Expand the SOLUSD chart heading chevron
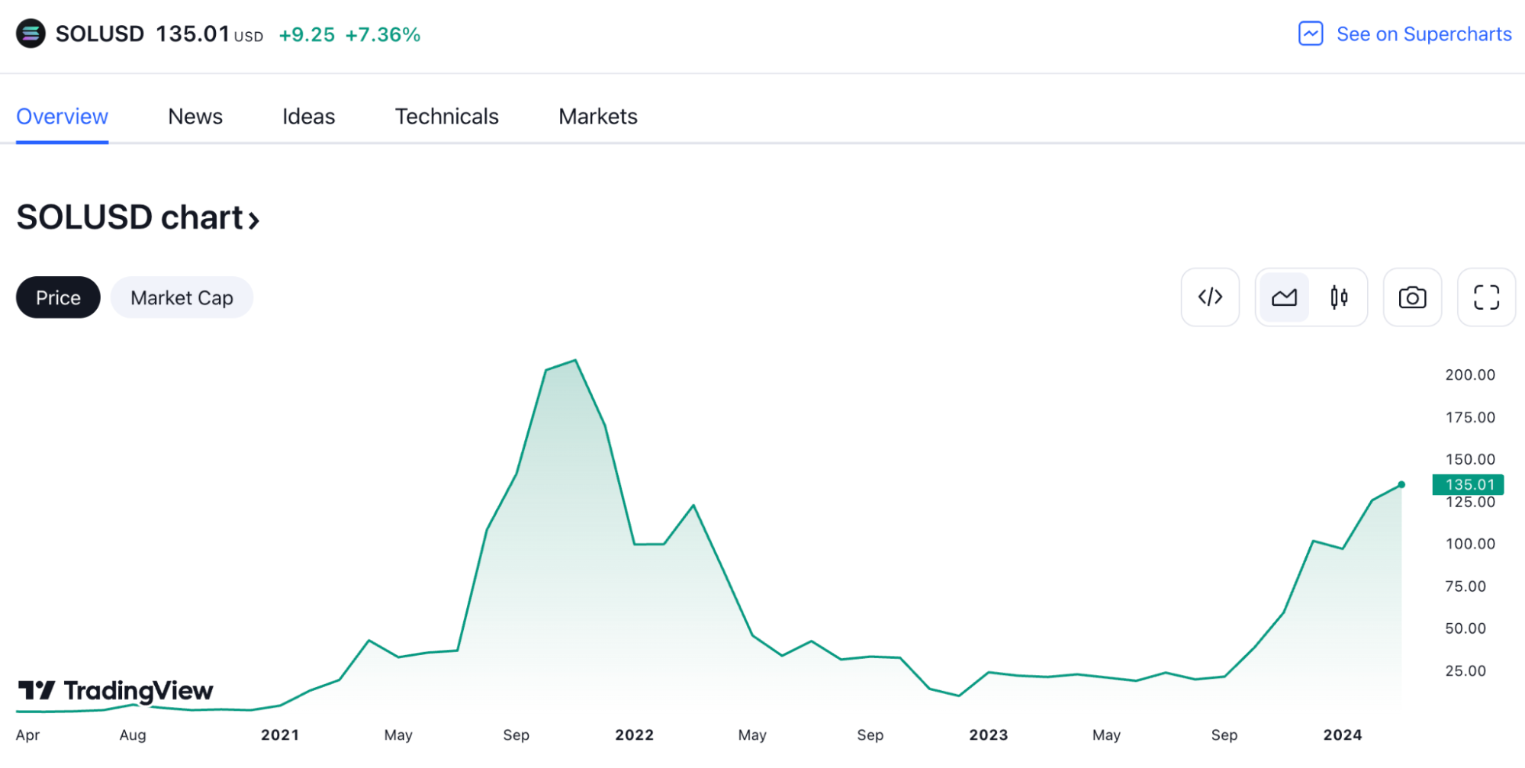 pyautogui.click(x=254, y=220)
